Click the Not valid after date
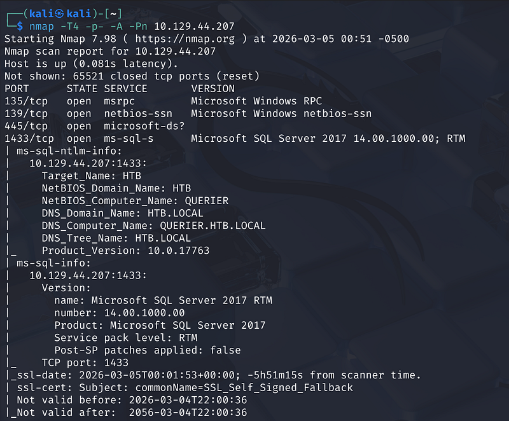Screen dimensions: 509x421 point(188,412)
